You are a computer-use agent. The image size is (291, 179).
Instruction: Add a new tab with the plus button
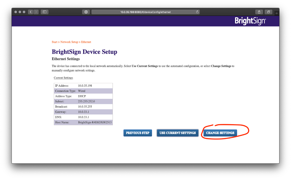(276, 13)
